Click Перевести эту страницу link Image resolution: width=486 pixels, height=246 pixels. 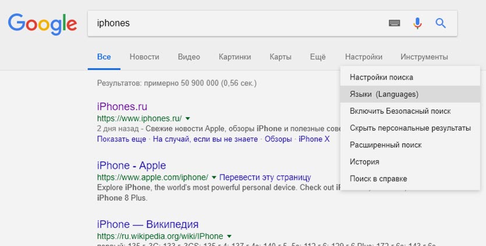coord(265,178)
